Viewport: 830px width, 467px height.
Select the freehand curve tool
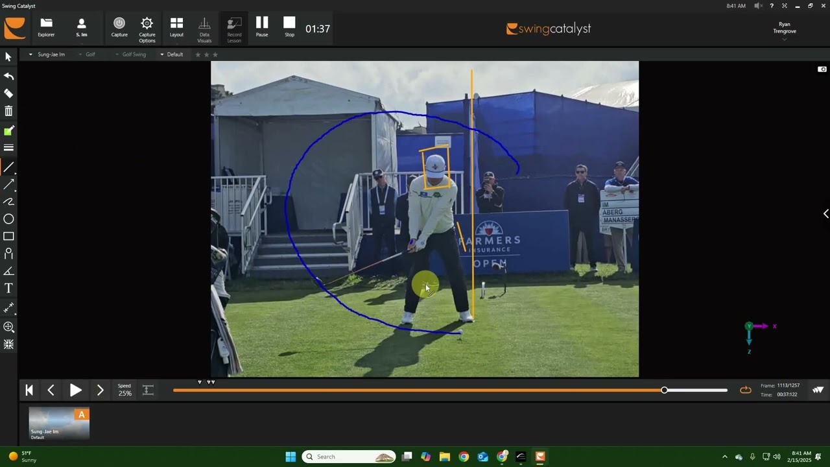[8, 202]
